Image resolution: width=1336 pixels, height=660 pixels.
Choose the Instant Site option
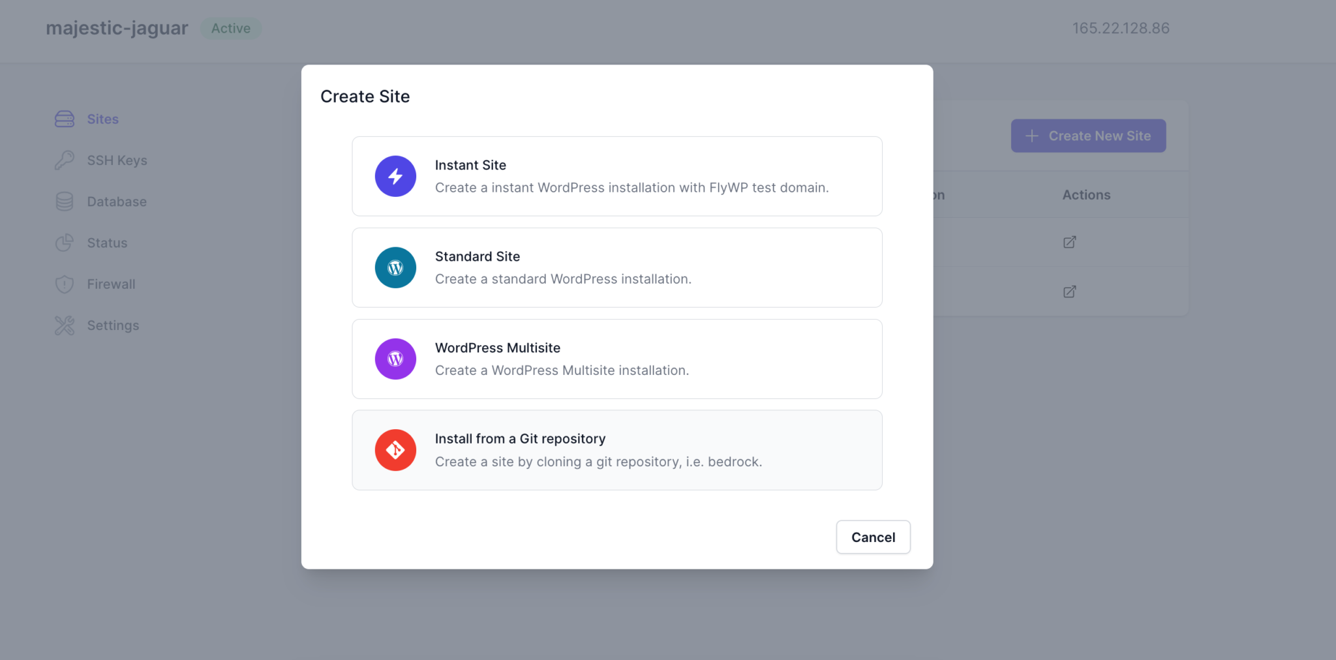click(x=616, y=176)
